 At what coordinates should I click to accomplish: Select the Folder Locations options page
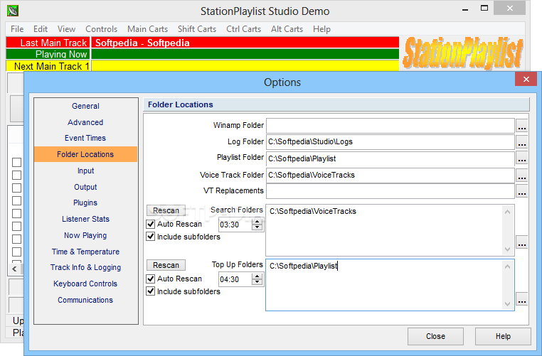[x=85, y=154]
